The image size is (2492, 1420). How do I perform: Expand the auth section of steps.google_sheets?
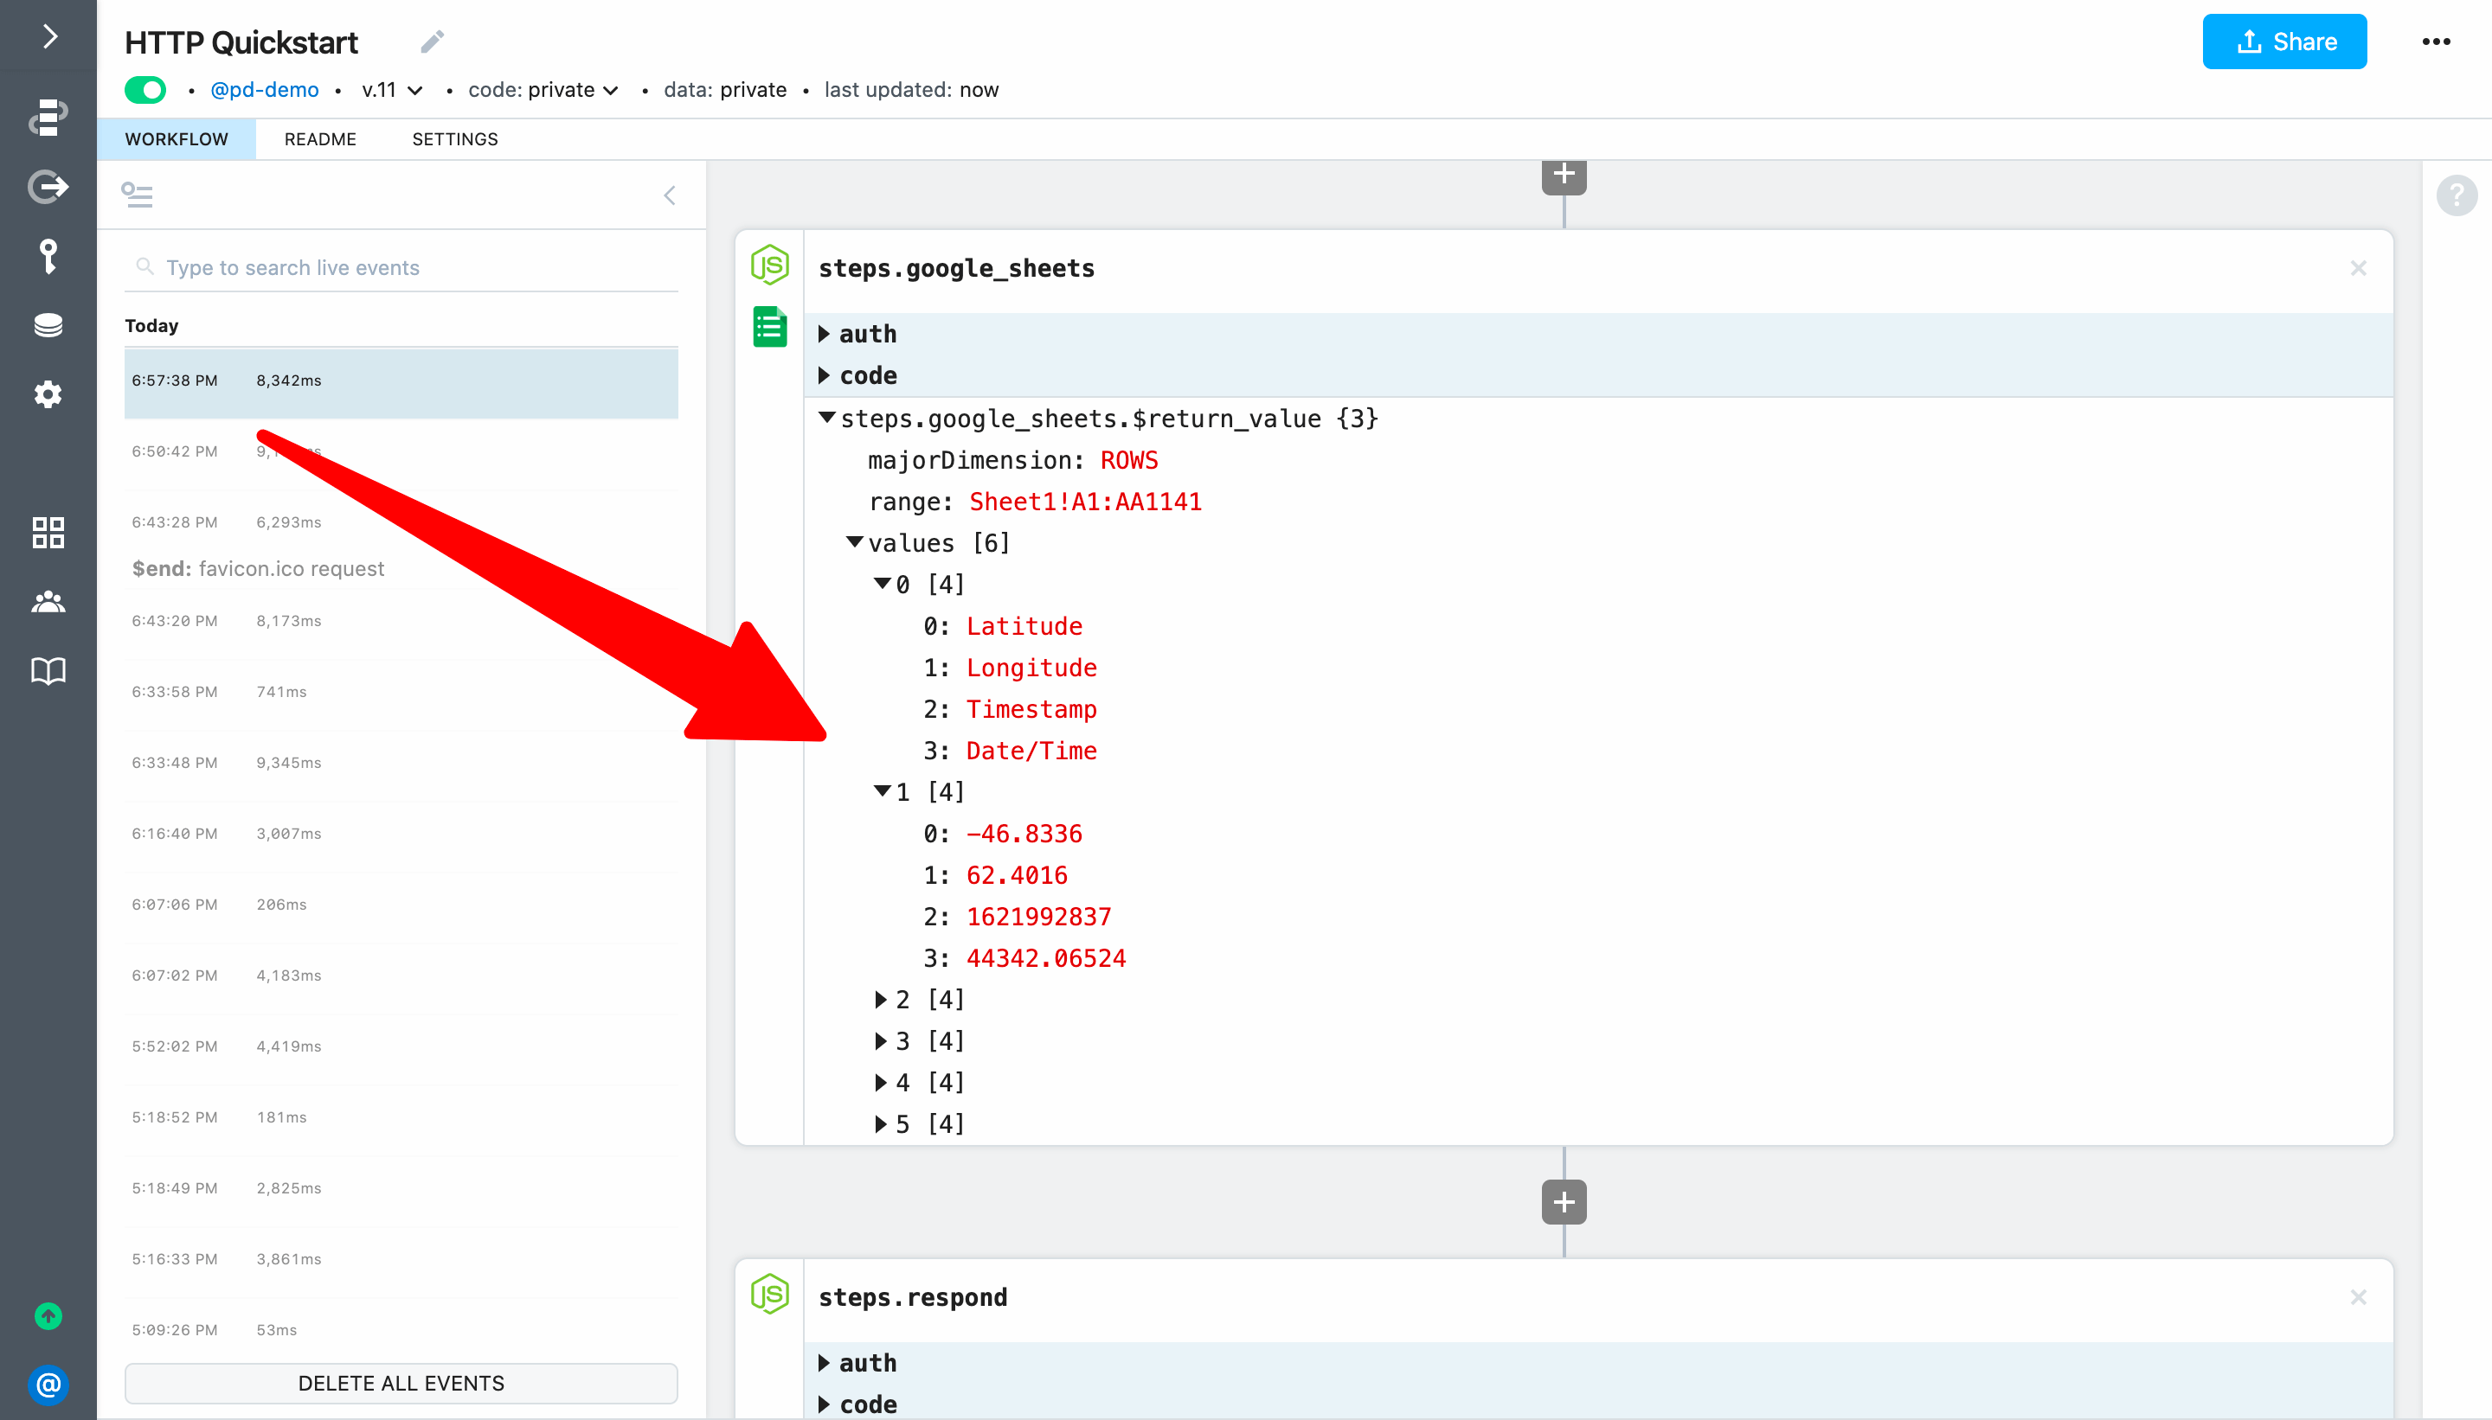click(x=825, y=334)
